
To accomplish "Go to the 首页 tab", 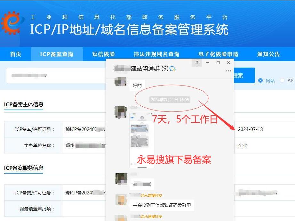I will point(15,54).
